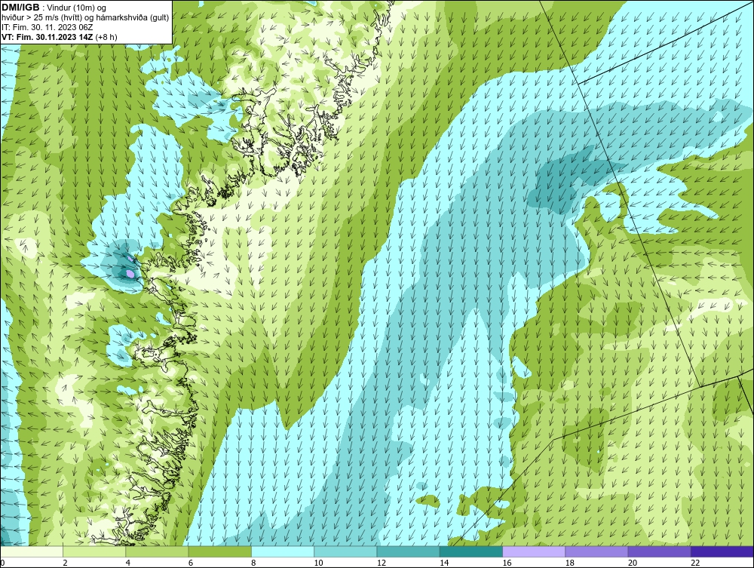Click the legend scale label '8'
The width and height of the screenshot is (754, 568).
click(x=253, y=563)
